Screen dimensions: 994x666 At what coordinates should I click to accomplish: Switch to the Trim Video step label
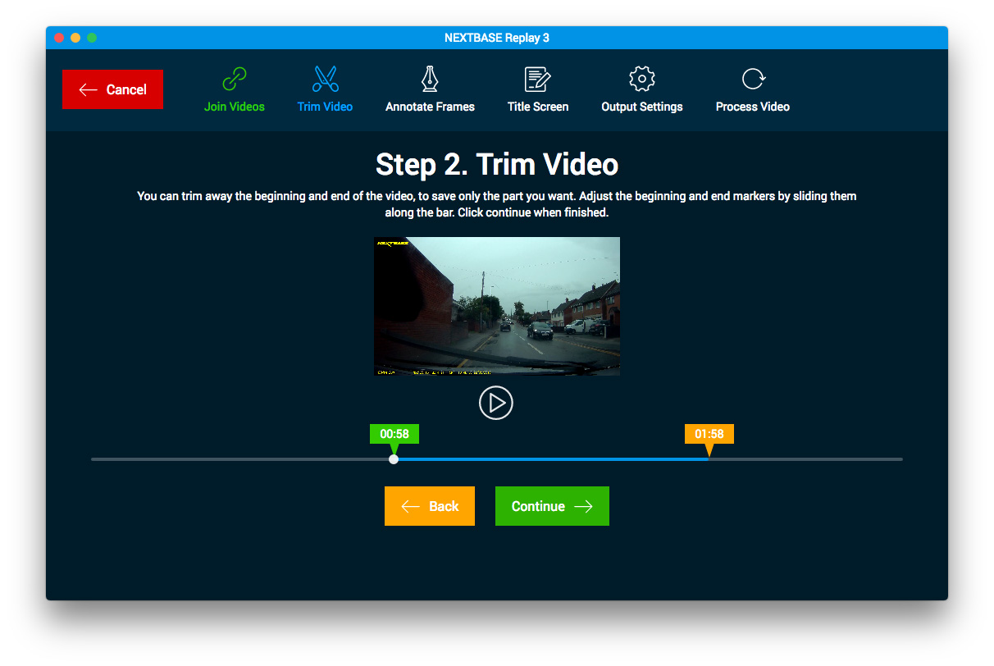point(326,107)
